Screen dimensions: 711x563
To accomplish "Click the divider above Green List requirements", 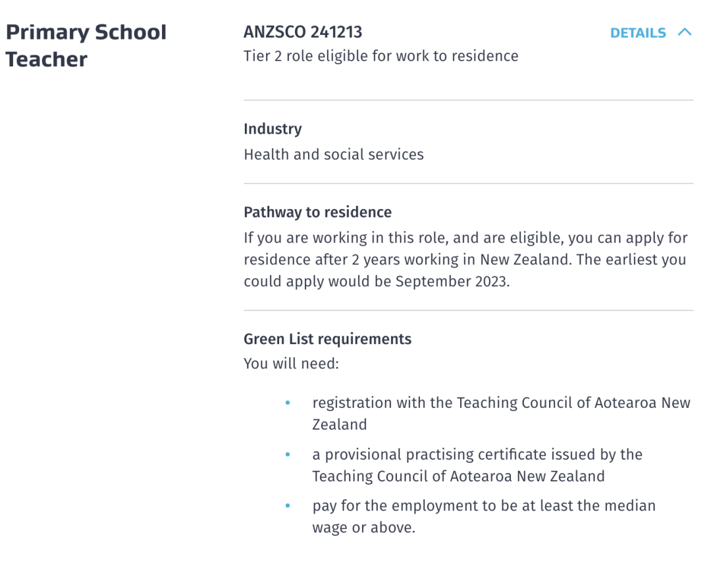I will tap(469, 310).
